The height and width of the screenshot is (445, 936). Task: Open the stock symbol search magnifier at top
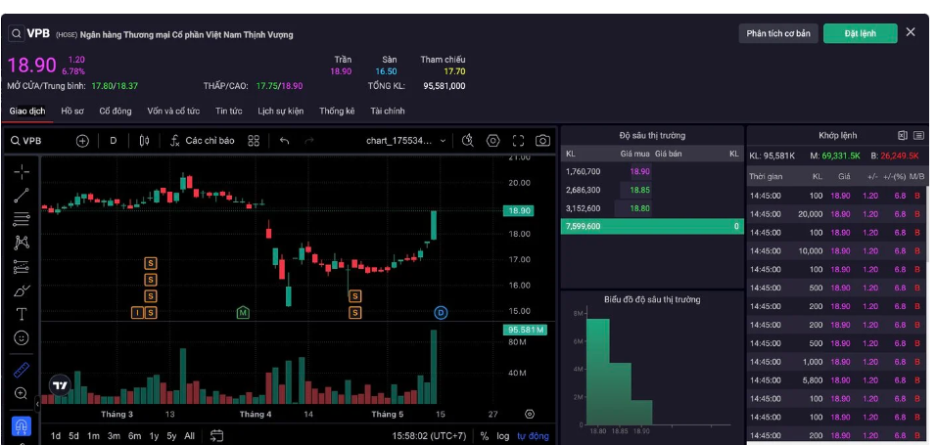pyautogui.click(x=16, y=33)
